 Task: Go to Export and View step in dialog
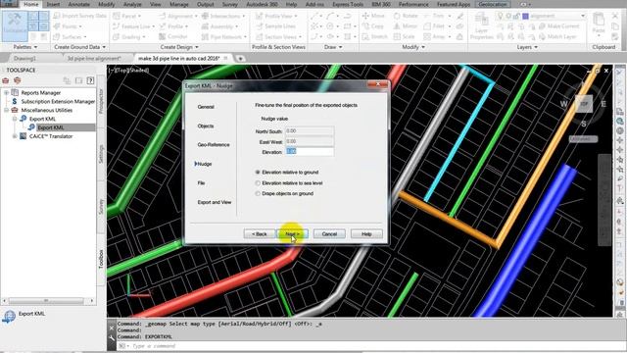(x=215, y=202)
